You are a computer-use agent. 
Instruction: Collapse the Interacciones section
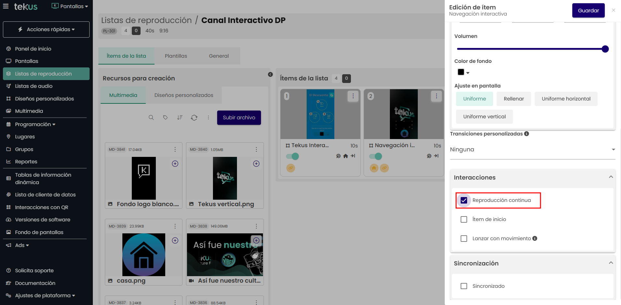click(611, 177)
